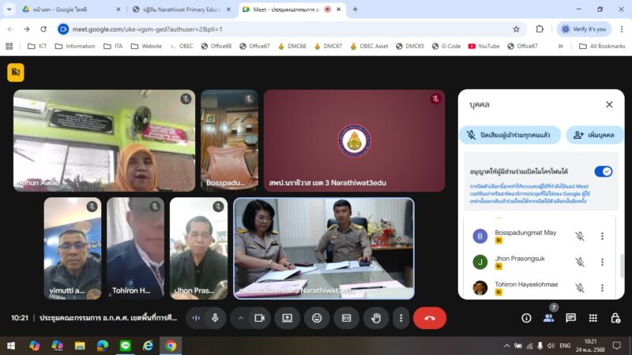Expand audio settings chevron beside camera button
Viewport: 632px width, 355px height.
pyautogui.click(x=240, y=318)
